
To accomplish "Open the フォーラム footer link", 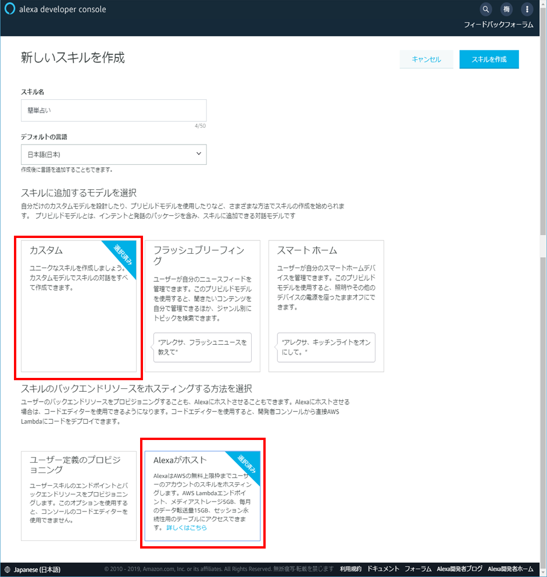I will point(417,569).
